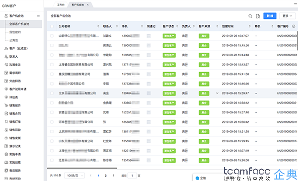The image size is (298, 181).
Task: Open the 100条/页 page size dropdown
Action: click(74, 176)
